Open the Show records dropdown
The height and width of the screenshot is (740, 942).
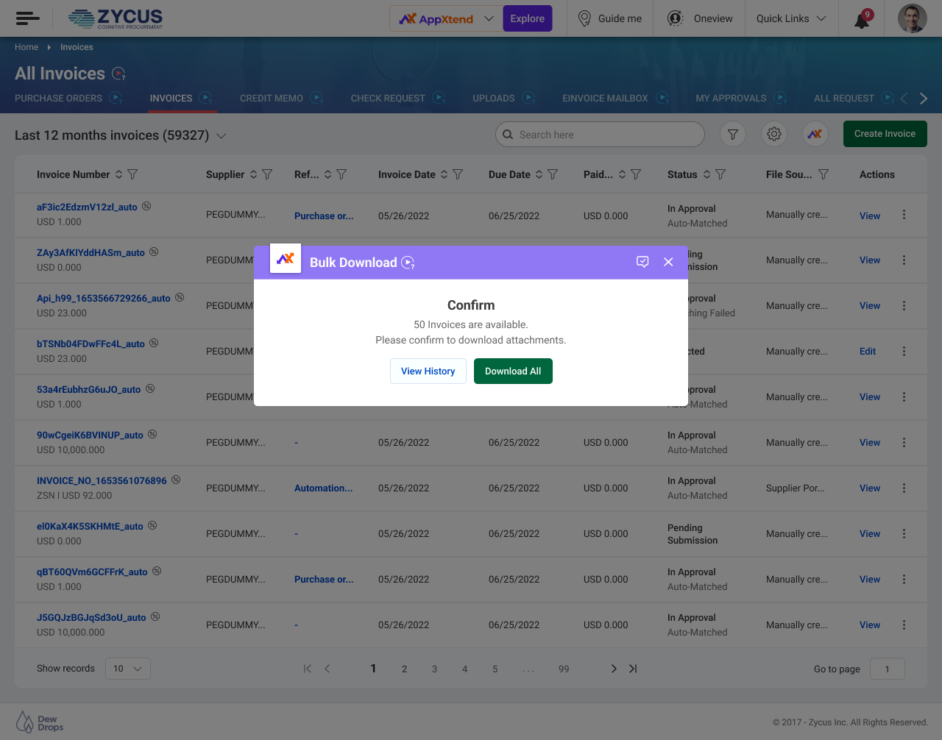(x=128, y=669)
